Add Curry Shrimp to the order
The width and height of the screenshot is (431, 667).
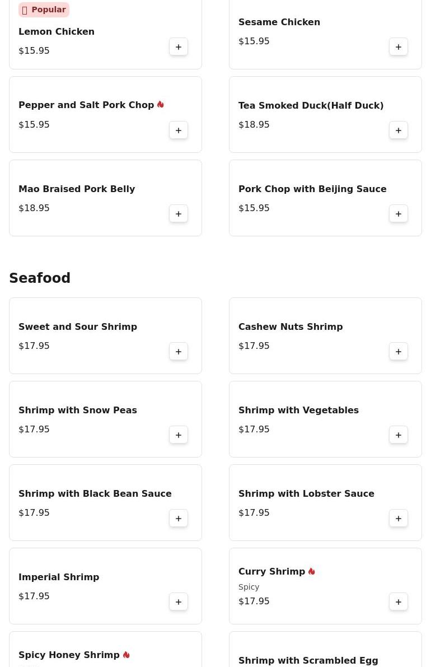tap(399, 602)
